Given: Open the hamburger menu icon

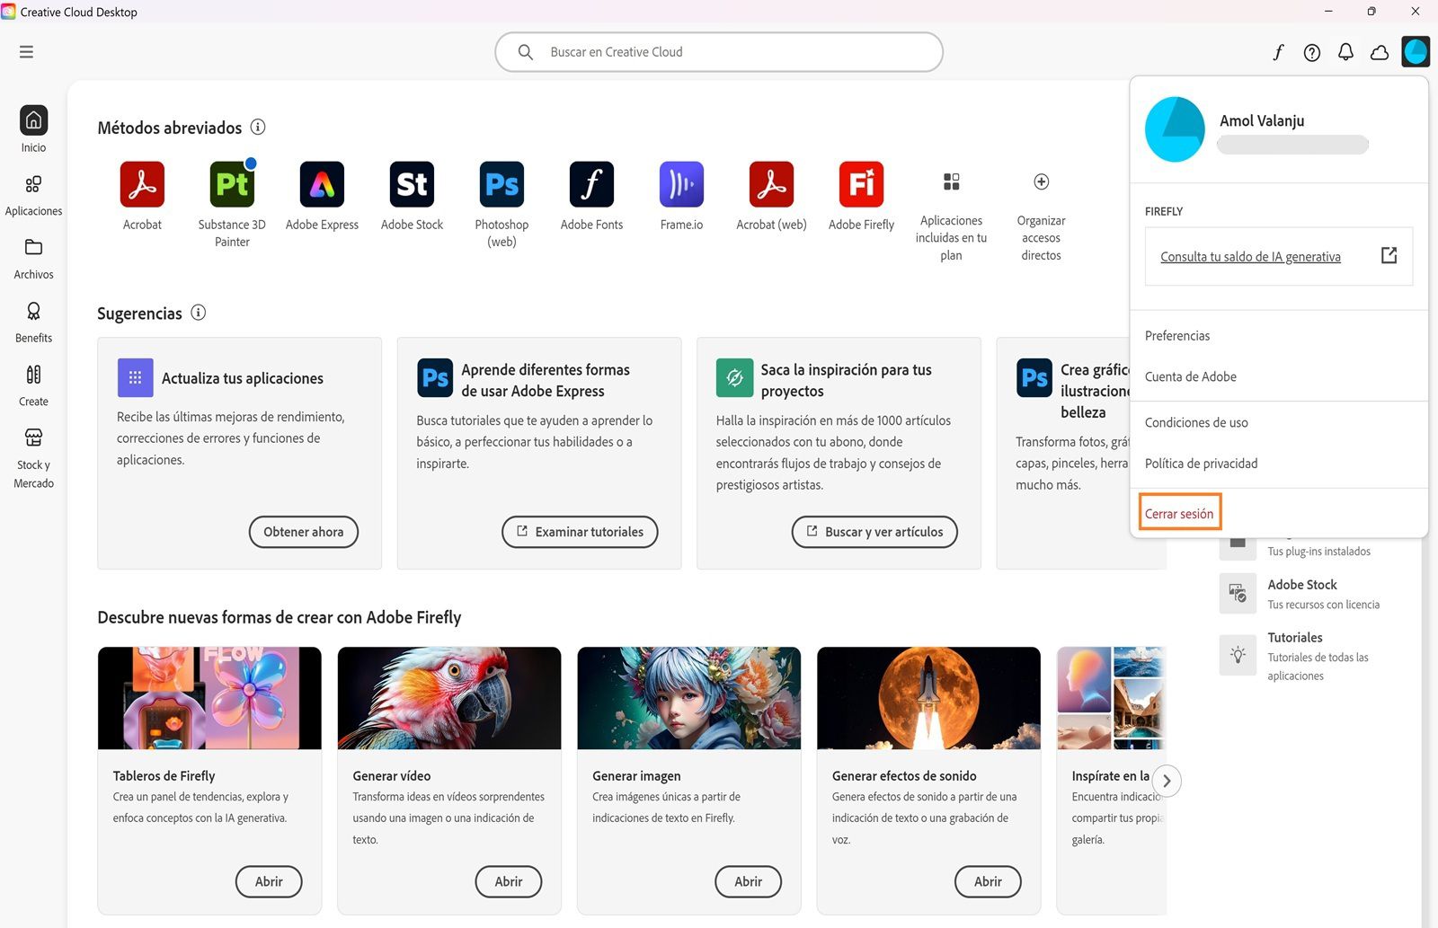Looking at the screenshot, I should point(26,52).
